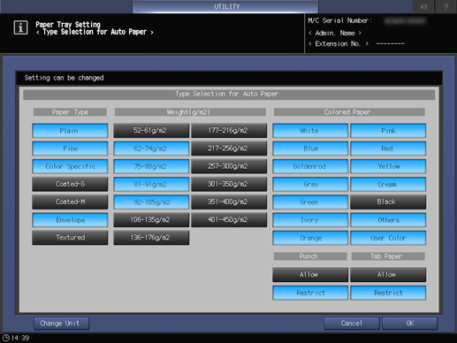
Task: Select Allow under Tab Paper
Action: (x=388, y=275)
